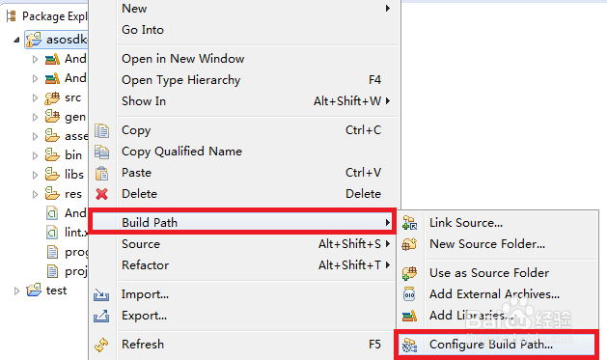This screenshot has width=607, height=360.
Task: Click the Refresh arrows icon
Action: [x=101, y=345]
